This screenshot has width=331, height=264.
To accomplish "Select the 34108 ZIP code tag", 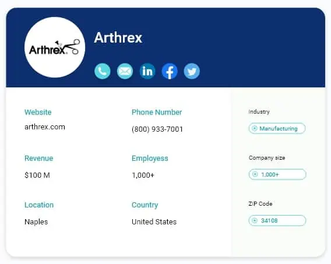I will tap(277, 220).
